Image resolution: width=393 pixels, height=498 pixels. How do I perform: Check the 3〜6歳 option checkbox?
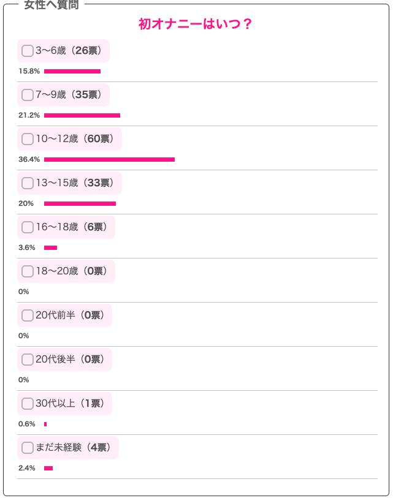coord(28,51)
